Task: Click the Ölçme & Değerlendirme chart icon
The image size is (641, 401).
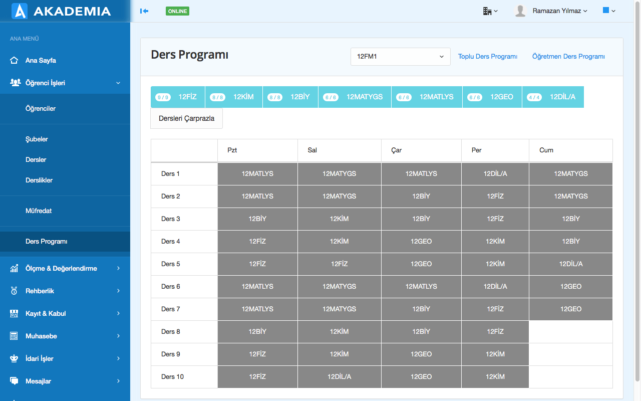Action: [x=15, y=268]
